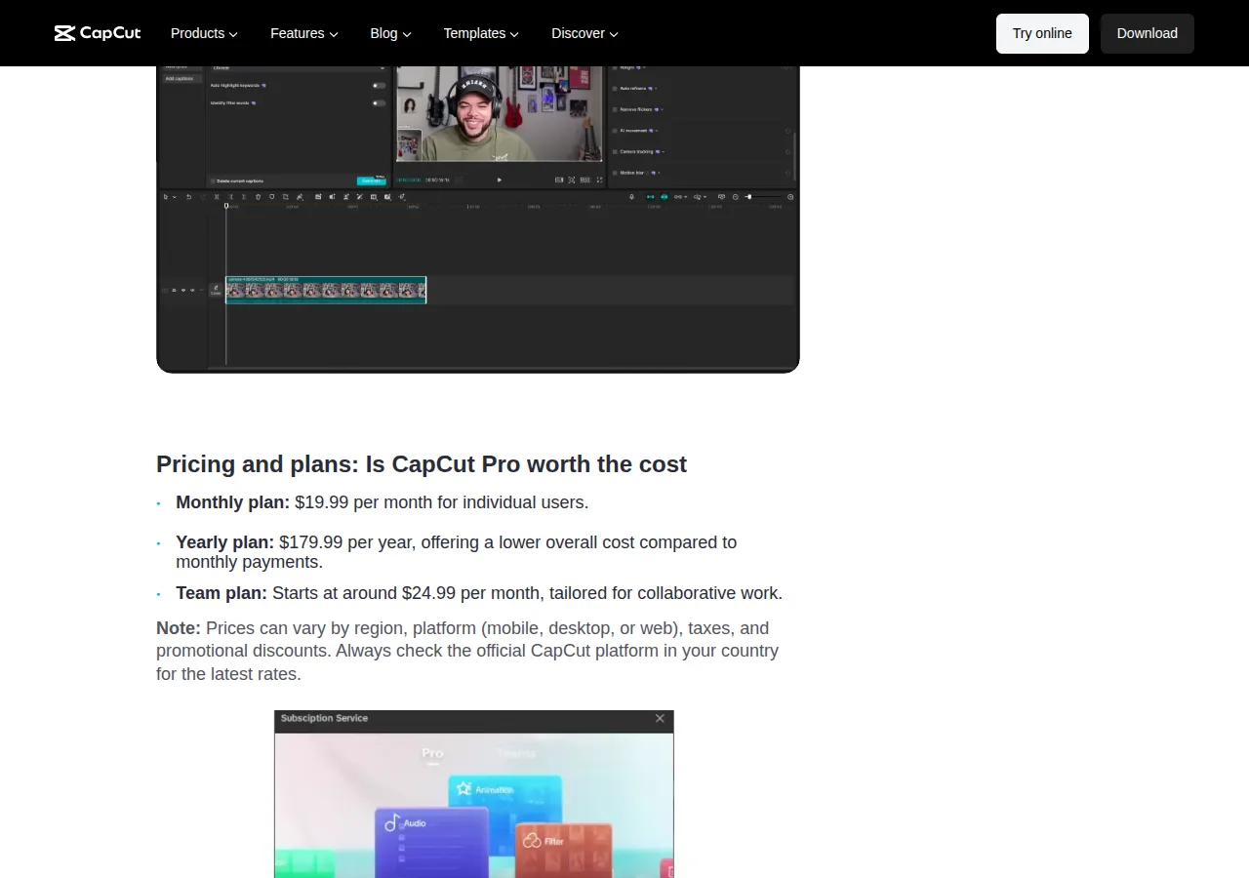Check the AI movement checkbox
The height and width of the screenshot is (878, 1249).
[615, 131]
